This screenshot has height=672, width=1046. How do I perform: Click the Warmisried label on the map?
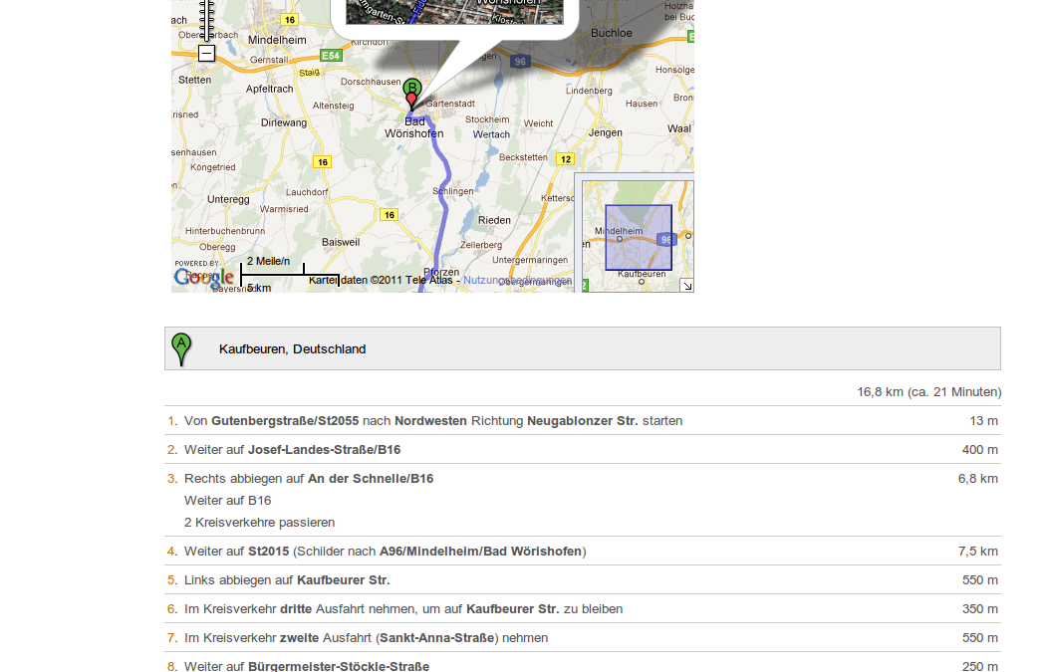pyautogui.click(x=284, y=209)
